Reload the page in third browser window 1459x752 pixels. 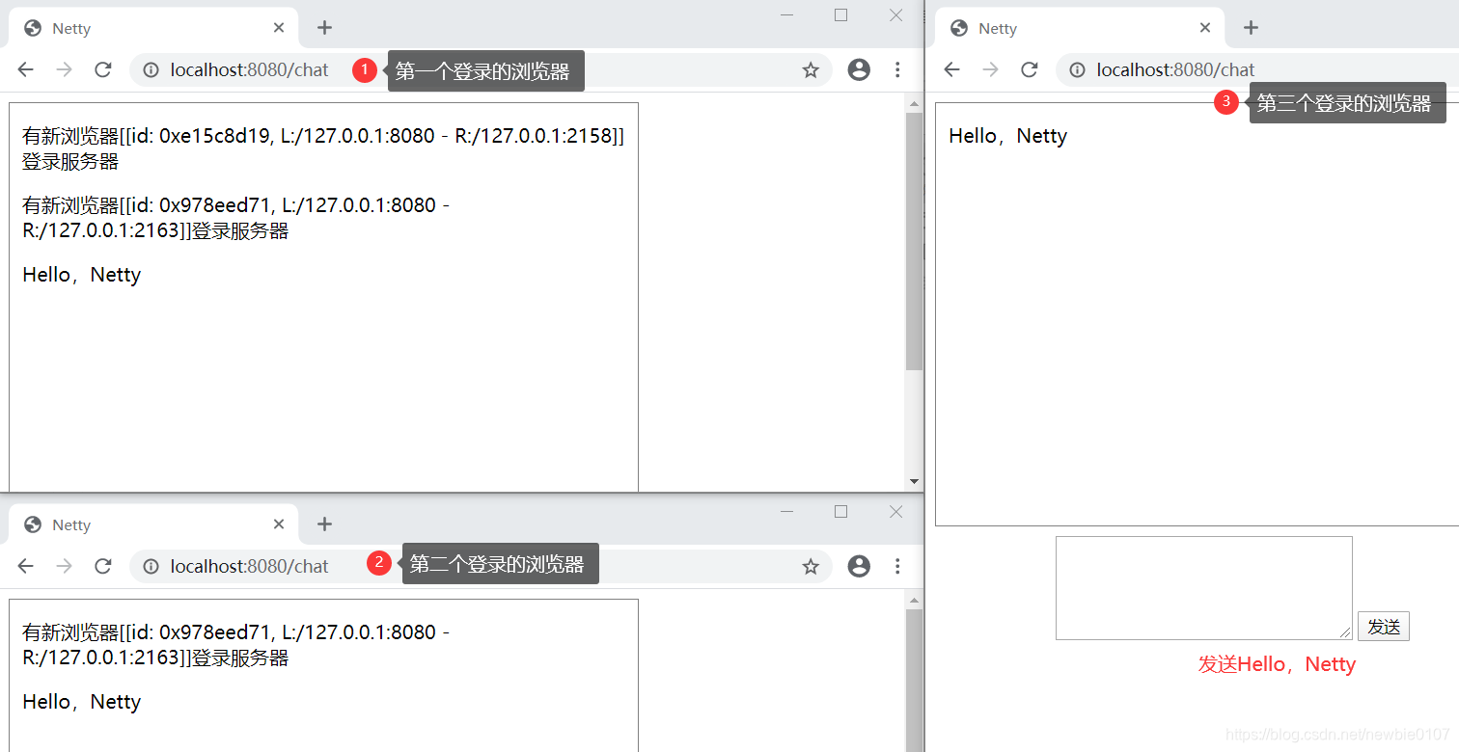pos(1030,69)
